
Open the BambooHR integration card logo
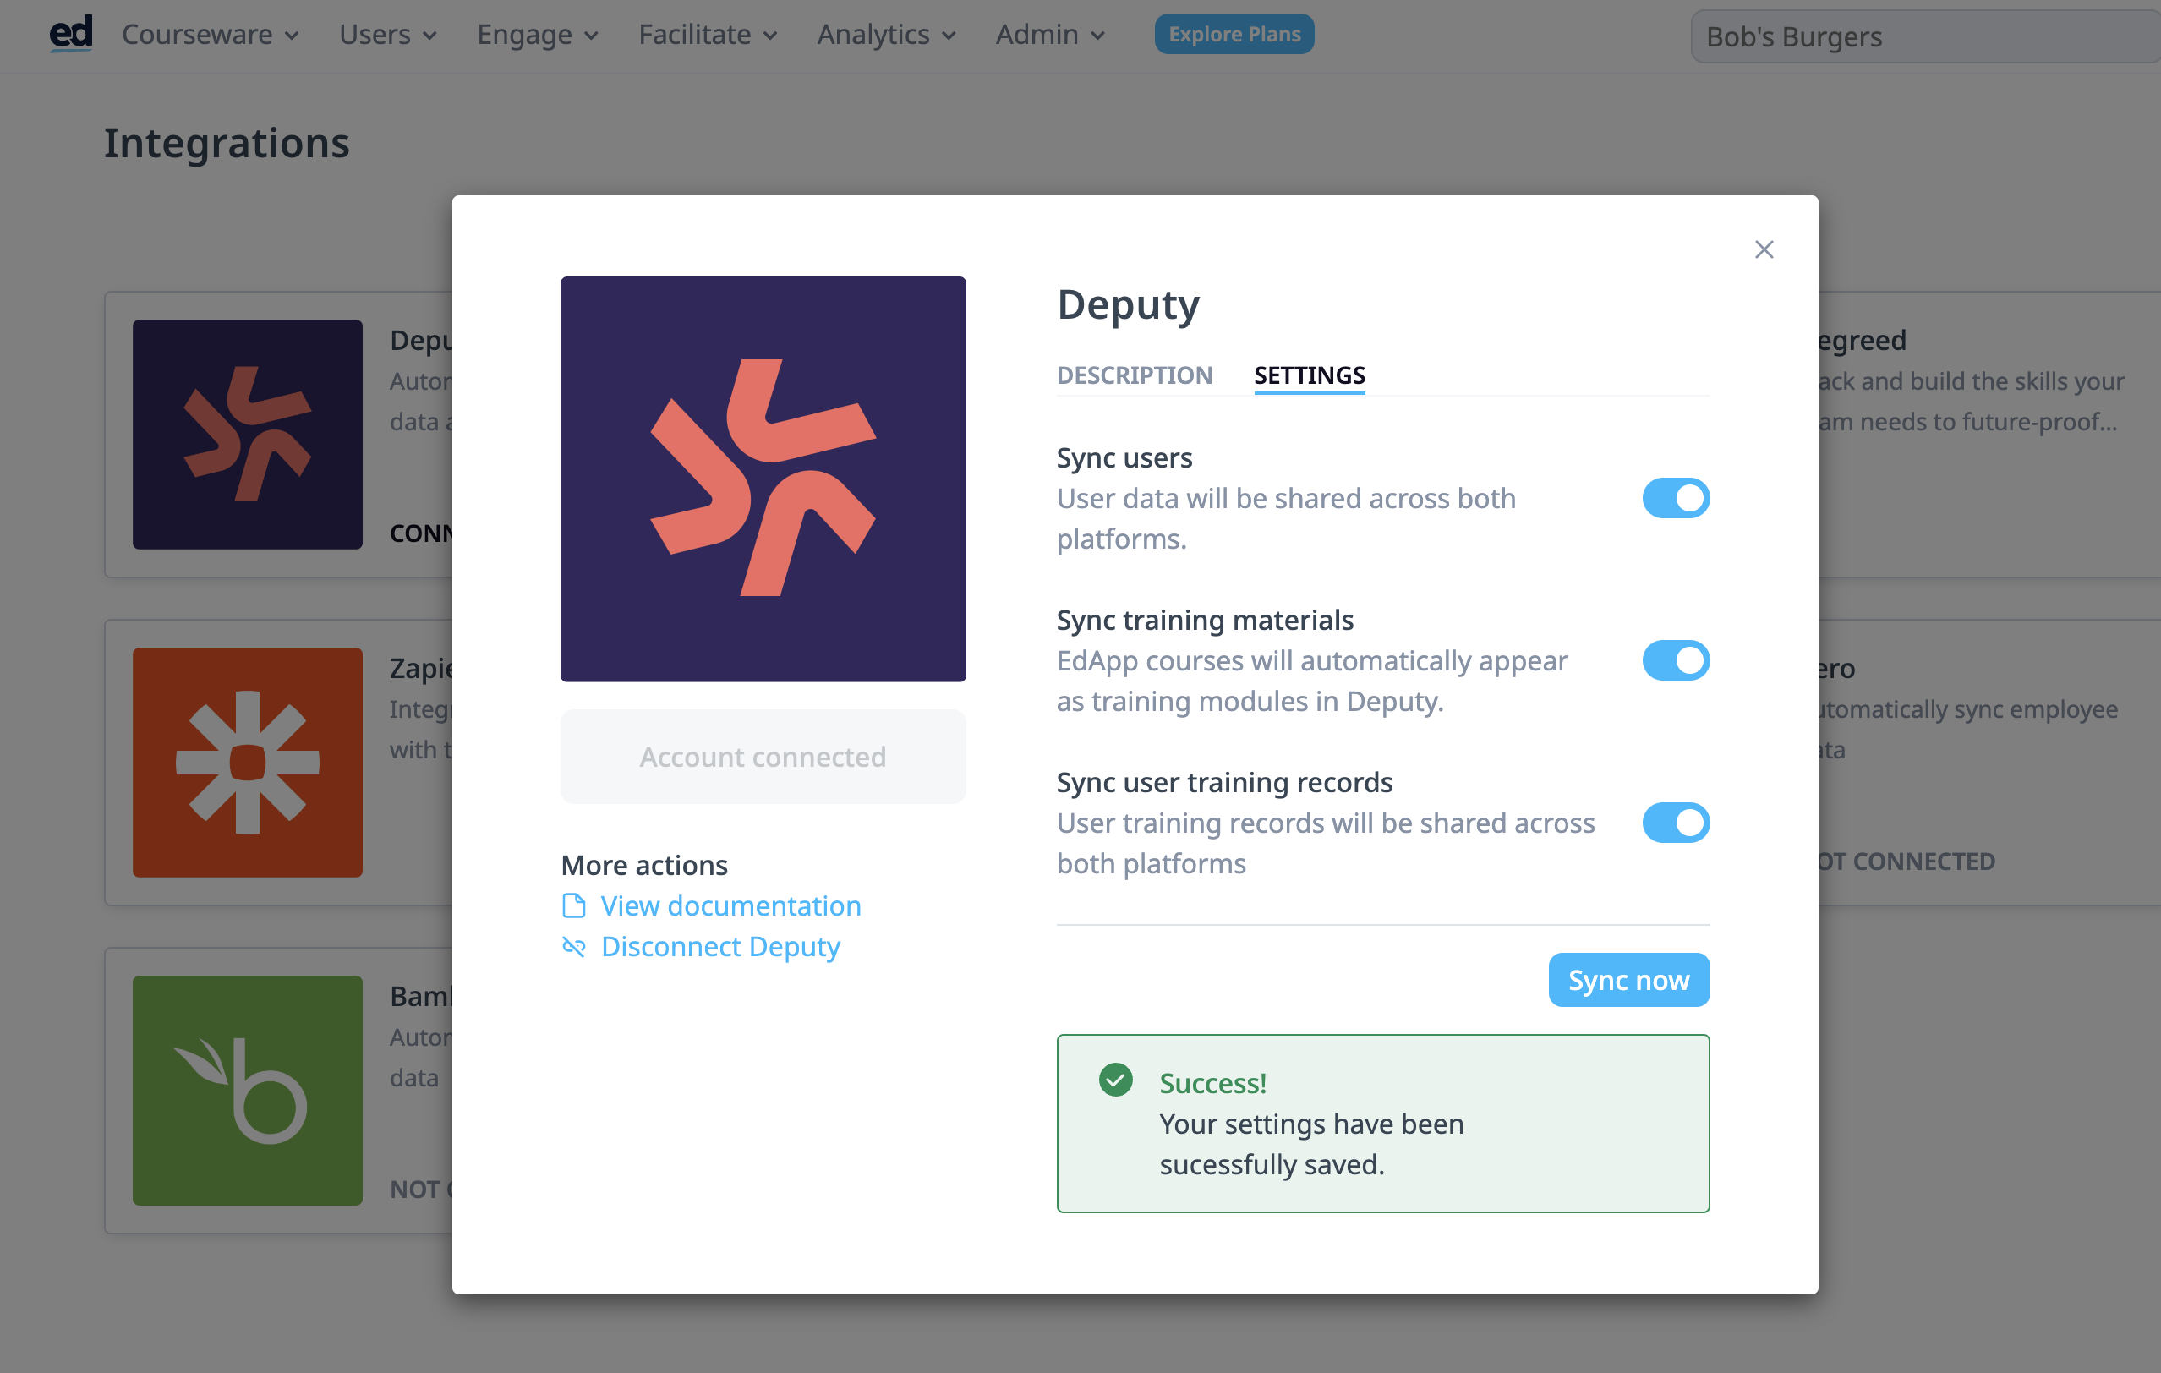point(248,1091)
